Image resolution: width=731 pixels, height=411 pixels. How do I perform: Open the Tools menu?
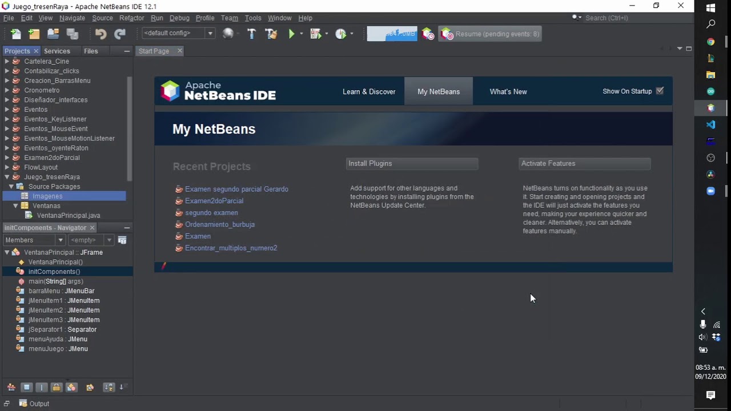point(253,18)
